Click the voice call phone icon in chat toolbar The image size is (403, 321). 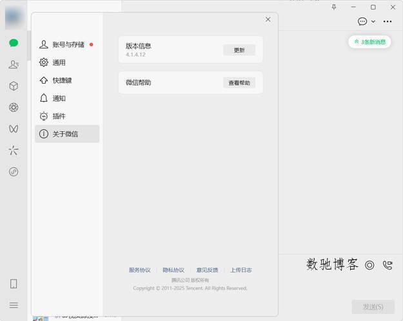pos(388,265)
